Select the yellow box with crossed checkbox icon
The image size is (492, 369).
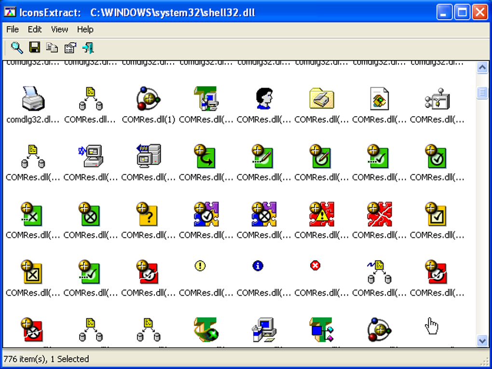coord(31,272)
